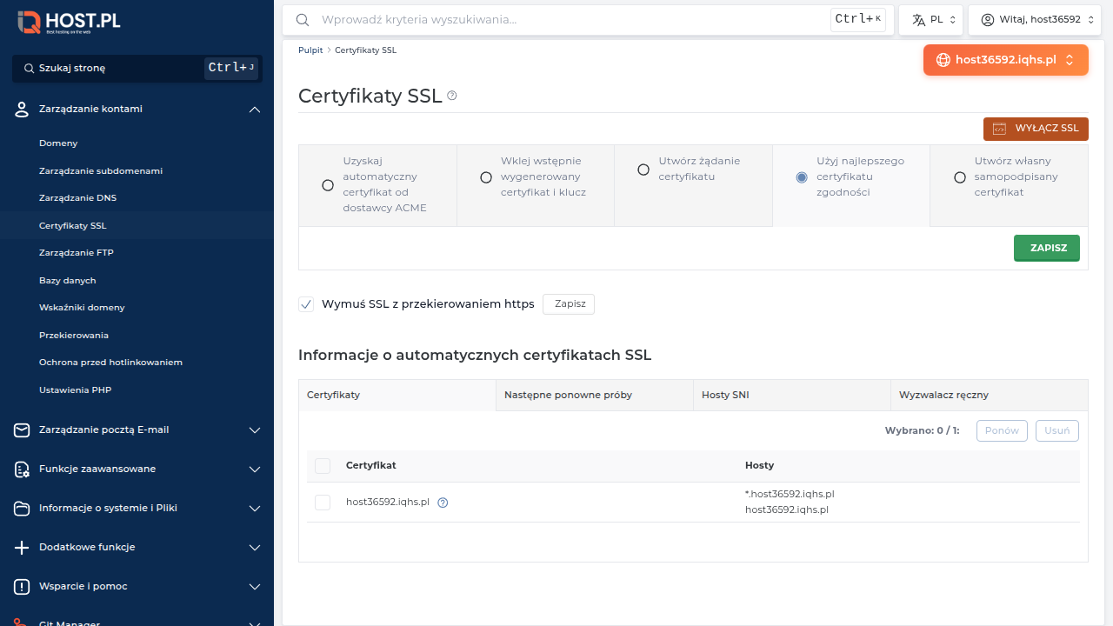Switch to the Hosty SNI tab
Viewport: 1113px width, 626px height.
coord(792,395)
